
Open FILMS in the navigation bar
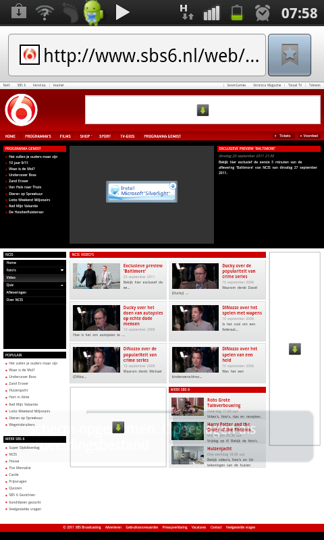click(65, 136)
